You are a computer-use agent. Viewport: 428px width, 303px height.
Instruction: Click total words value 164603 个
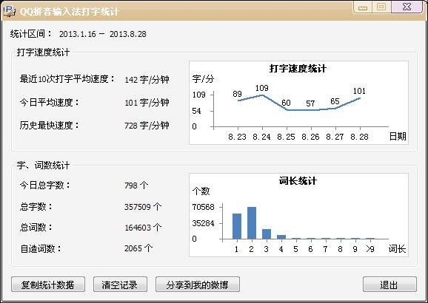click(143, 228)
